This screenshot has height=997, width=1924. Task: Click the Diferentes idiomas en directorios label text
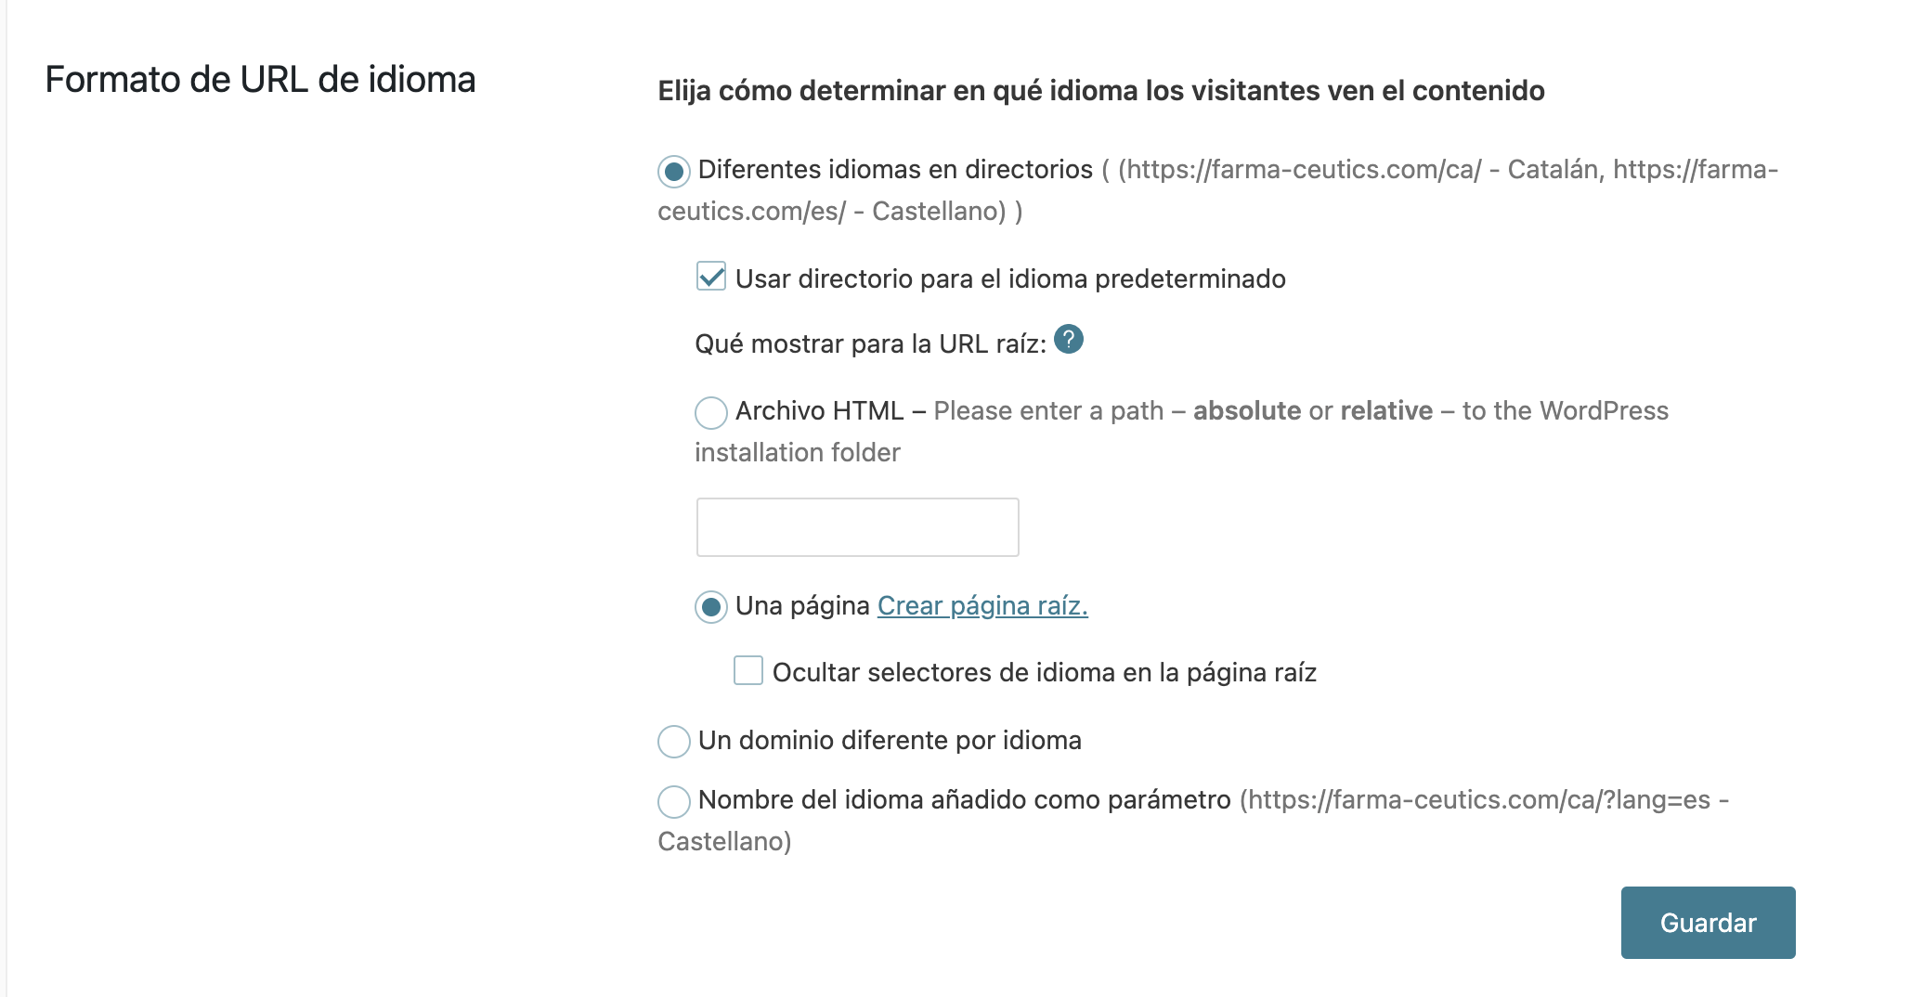point(895,170)
